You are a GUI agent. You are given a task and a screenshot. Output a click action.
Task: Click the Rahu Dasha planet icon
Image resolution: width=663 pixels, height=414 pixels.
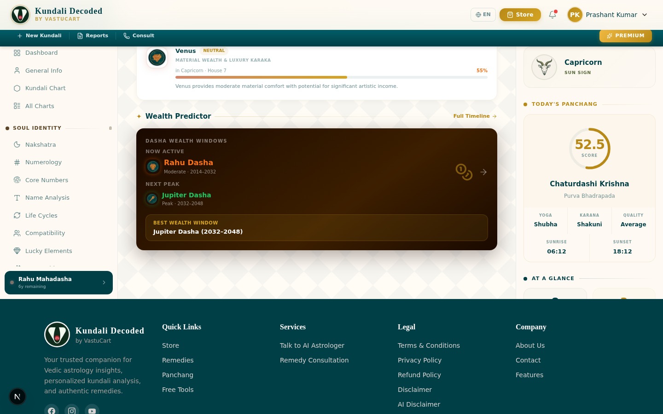click(153, 167)
